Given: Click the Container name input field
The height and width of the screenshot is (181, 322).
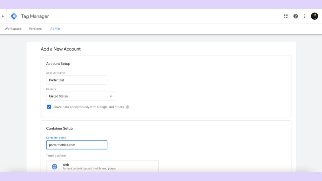Looking at the screenshot, I should coord(76,145).
